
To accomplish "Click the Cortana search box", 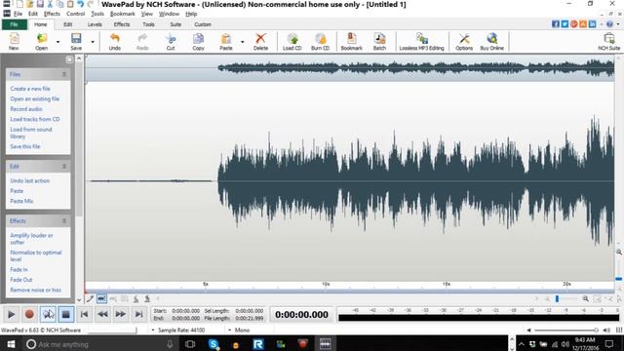I will [x=99, y=344].
